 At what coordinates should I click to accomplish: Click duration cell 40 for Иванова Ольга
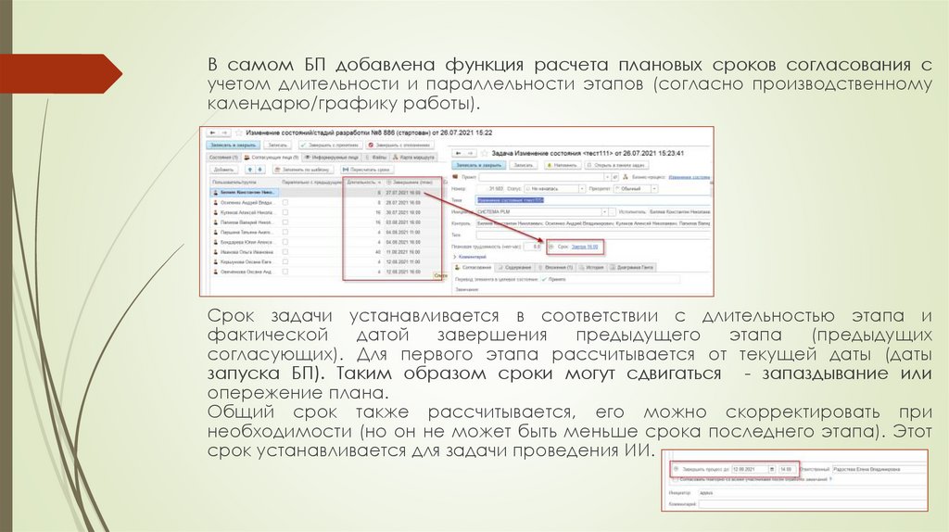pyautogui.click(x=363, y=252)
